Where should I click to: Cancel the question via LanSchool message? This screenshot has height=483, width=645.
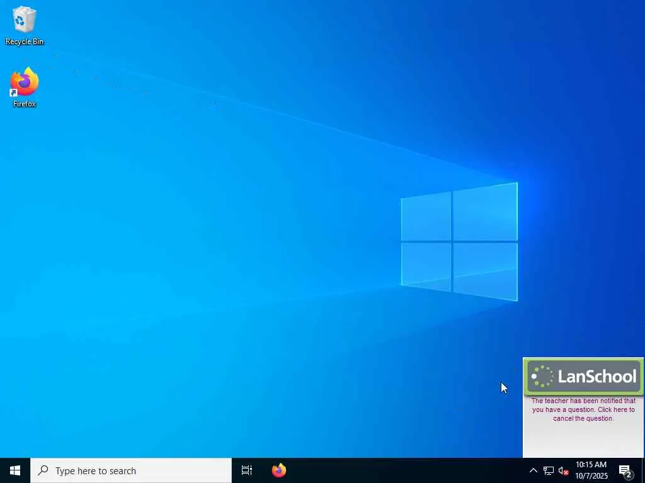pyautogui.click(x=583, y=409)
